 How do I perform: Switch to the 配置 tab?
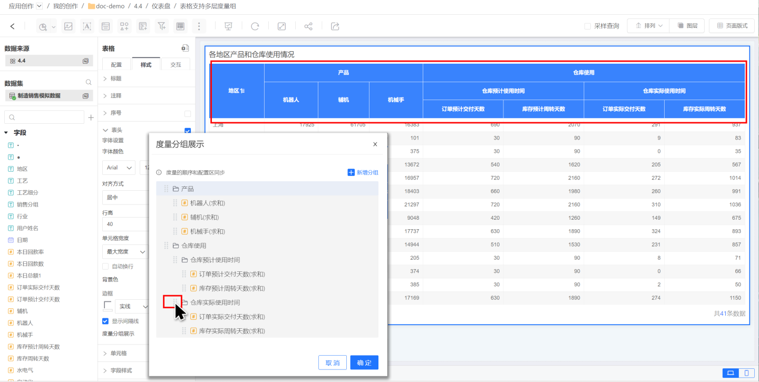pos(116,65)
